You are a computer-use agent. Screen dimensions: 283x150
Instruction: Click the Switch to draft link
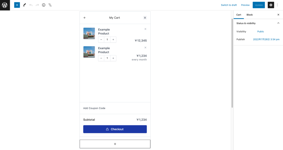pyautogui.click(x=229, y=5)
